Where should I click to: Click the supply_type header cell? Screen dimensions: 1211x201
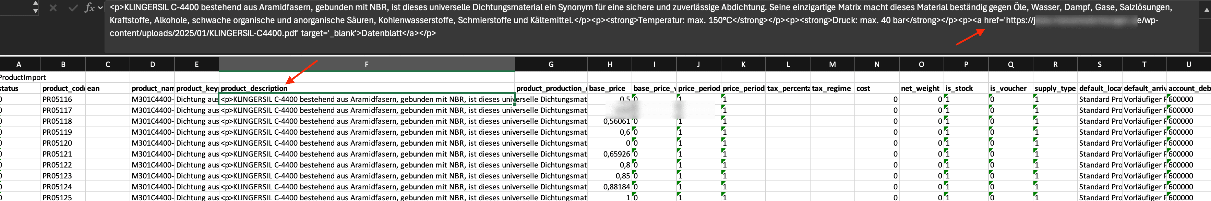click(1055, 88)
